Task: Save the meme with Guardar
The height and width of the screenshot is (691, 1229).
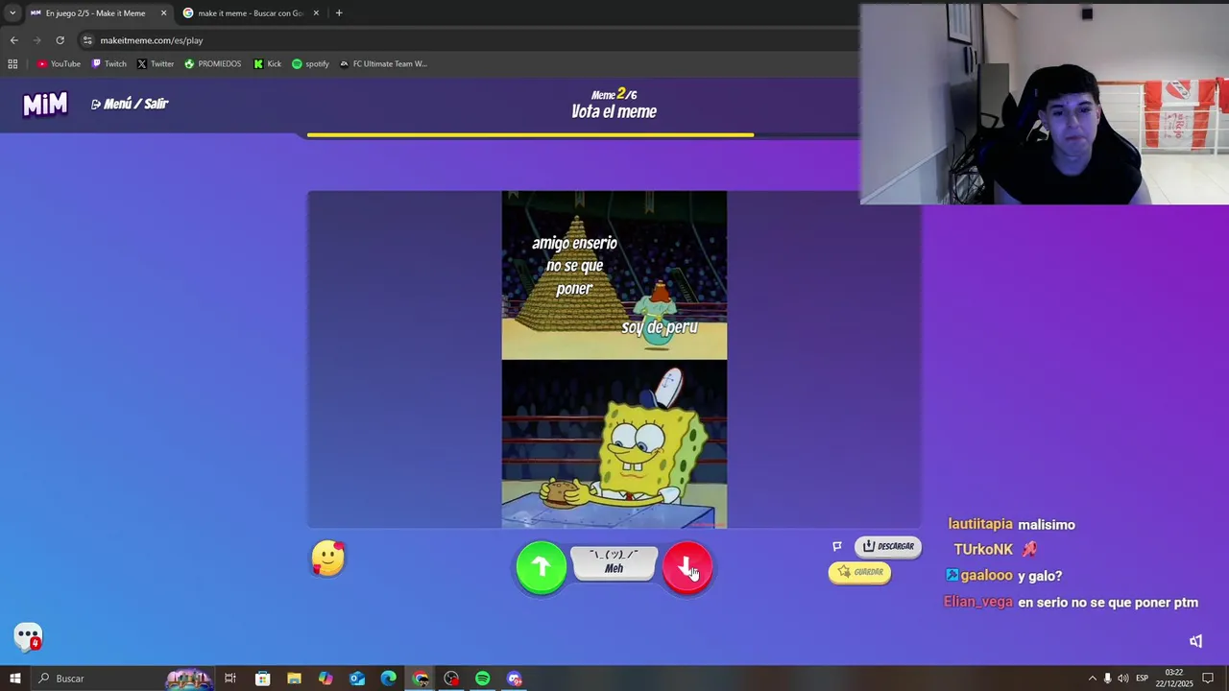Action: point(859,572)
